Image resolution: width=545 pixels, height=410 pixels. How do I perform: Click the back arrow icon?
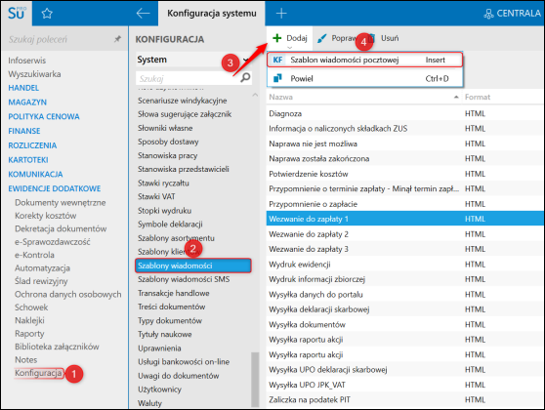point(143,14)
